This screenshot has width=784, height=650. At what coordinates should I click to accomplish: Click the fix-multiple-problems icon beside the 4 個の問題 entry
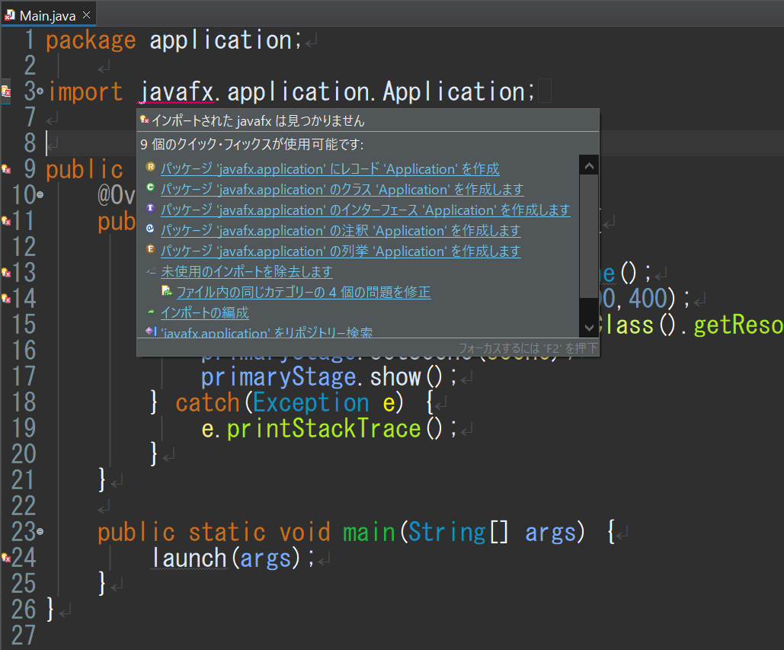165,290
